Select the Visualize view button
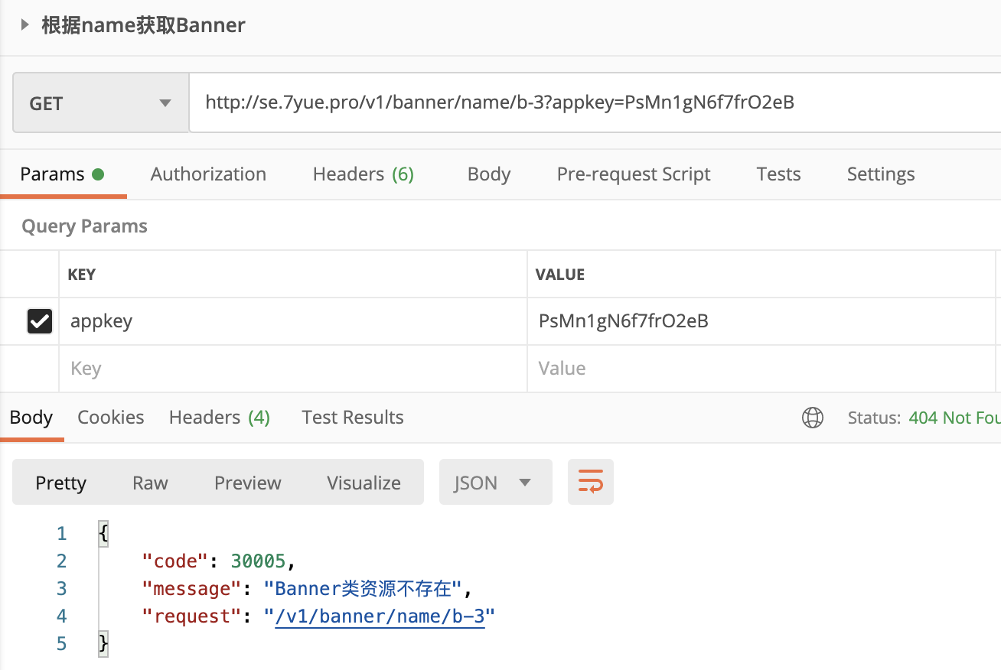 [x=364, y=483]
